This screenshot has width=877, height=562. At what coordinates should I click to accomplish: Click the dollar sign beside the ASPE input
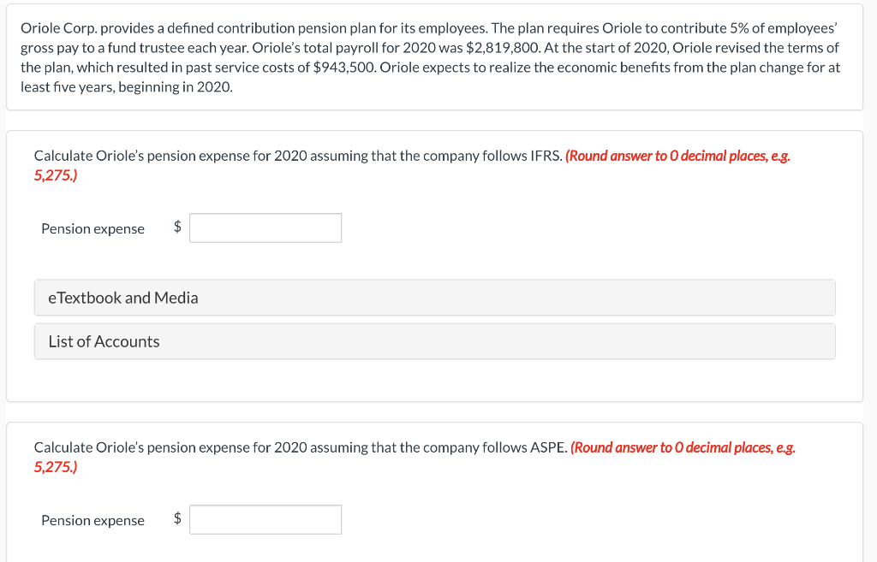point(176,519)
